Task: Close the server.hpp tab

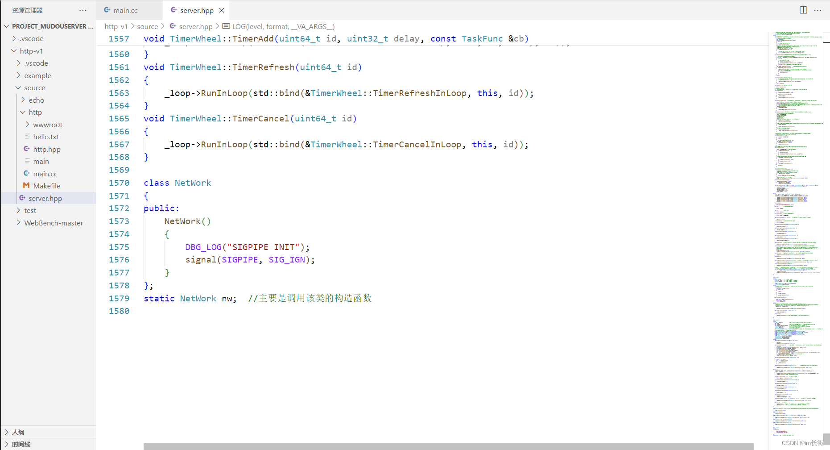Action: [221, 10]
